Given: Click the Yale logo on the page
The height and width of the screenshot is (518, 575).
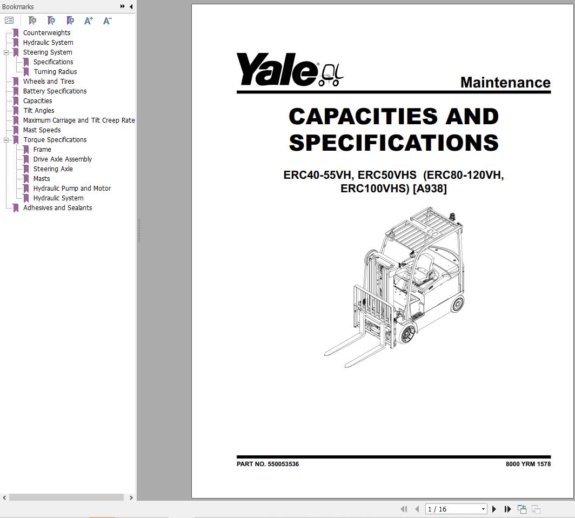Looking at the screenshot, I should tap(290, 70).
